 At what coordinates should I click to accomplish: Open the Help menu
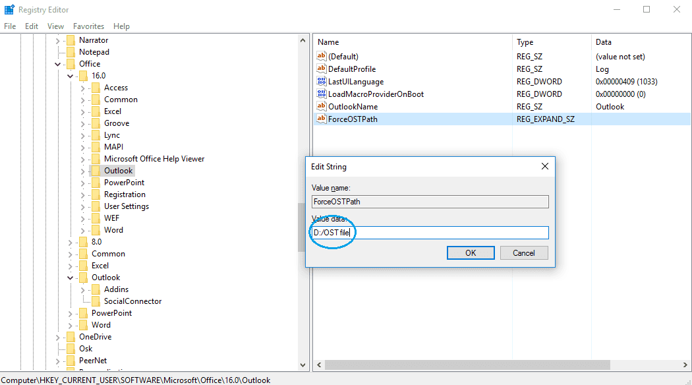click(121, 26)
